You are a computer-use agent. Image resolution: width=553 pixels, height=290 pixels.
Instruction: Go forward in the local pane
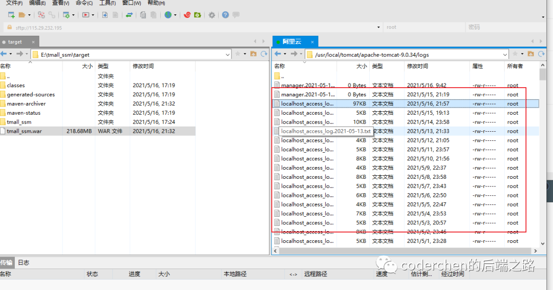[x=20, y=54]
